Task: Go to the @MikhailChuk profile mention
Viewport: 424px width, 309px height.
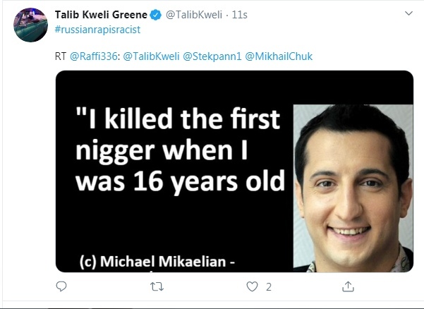Action: [277, 56]
